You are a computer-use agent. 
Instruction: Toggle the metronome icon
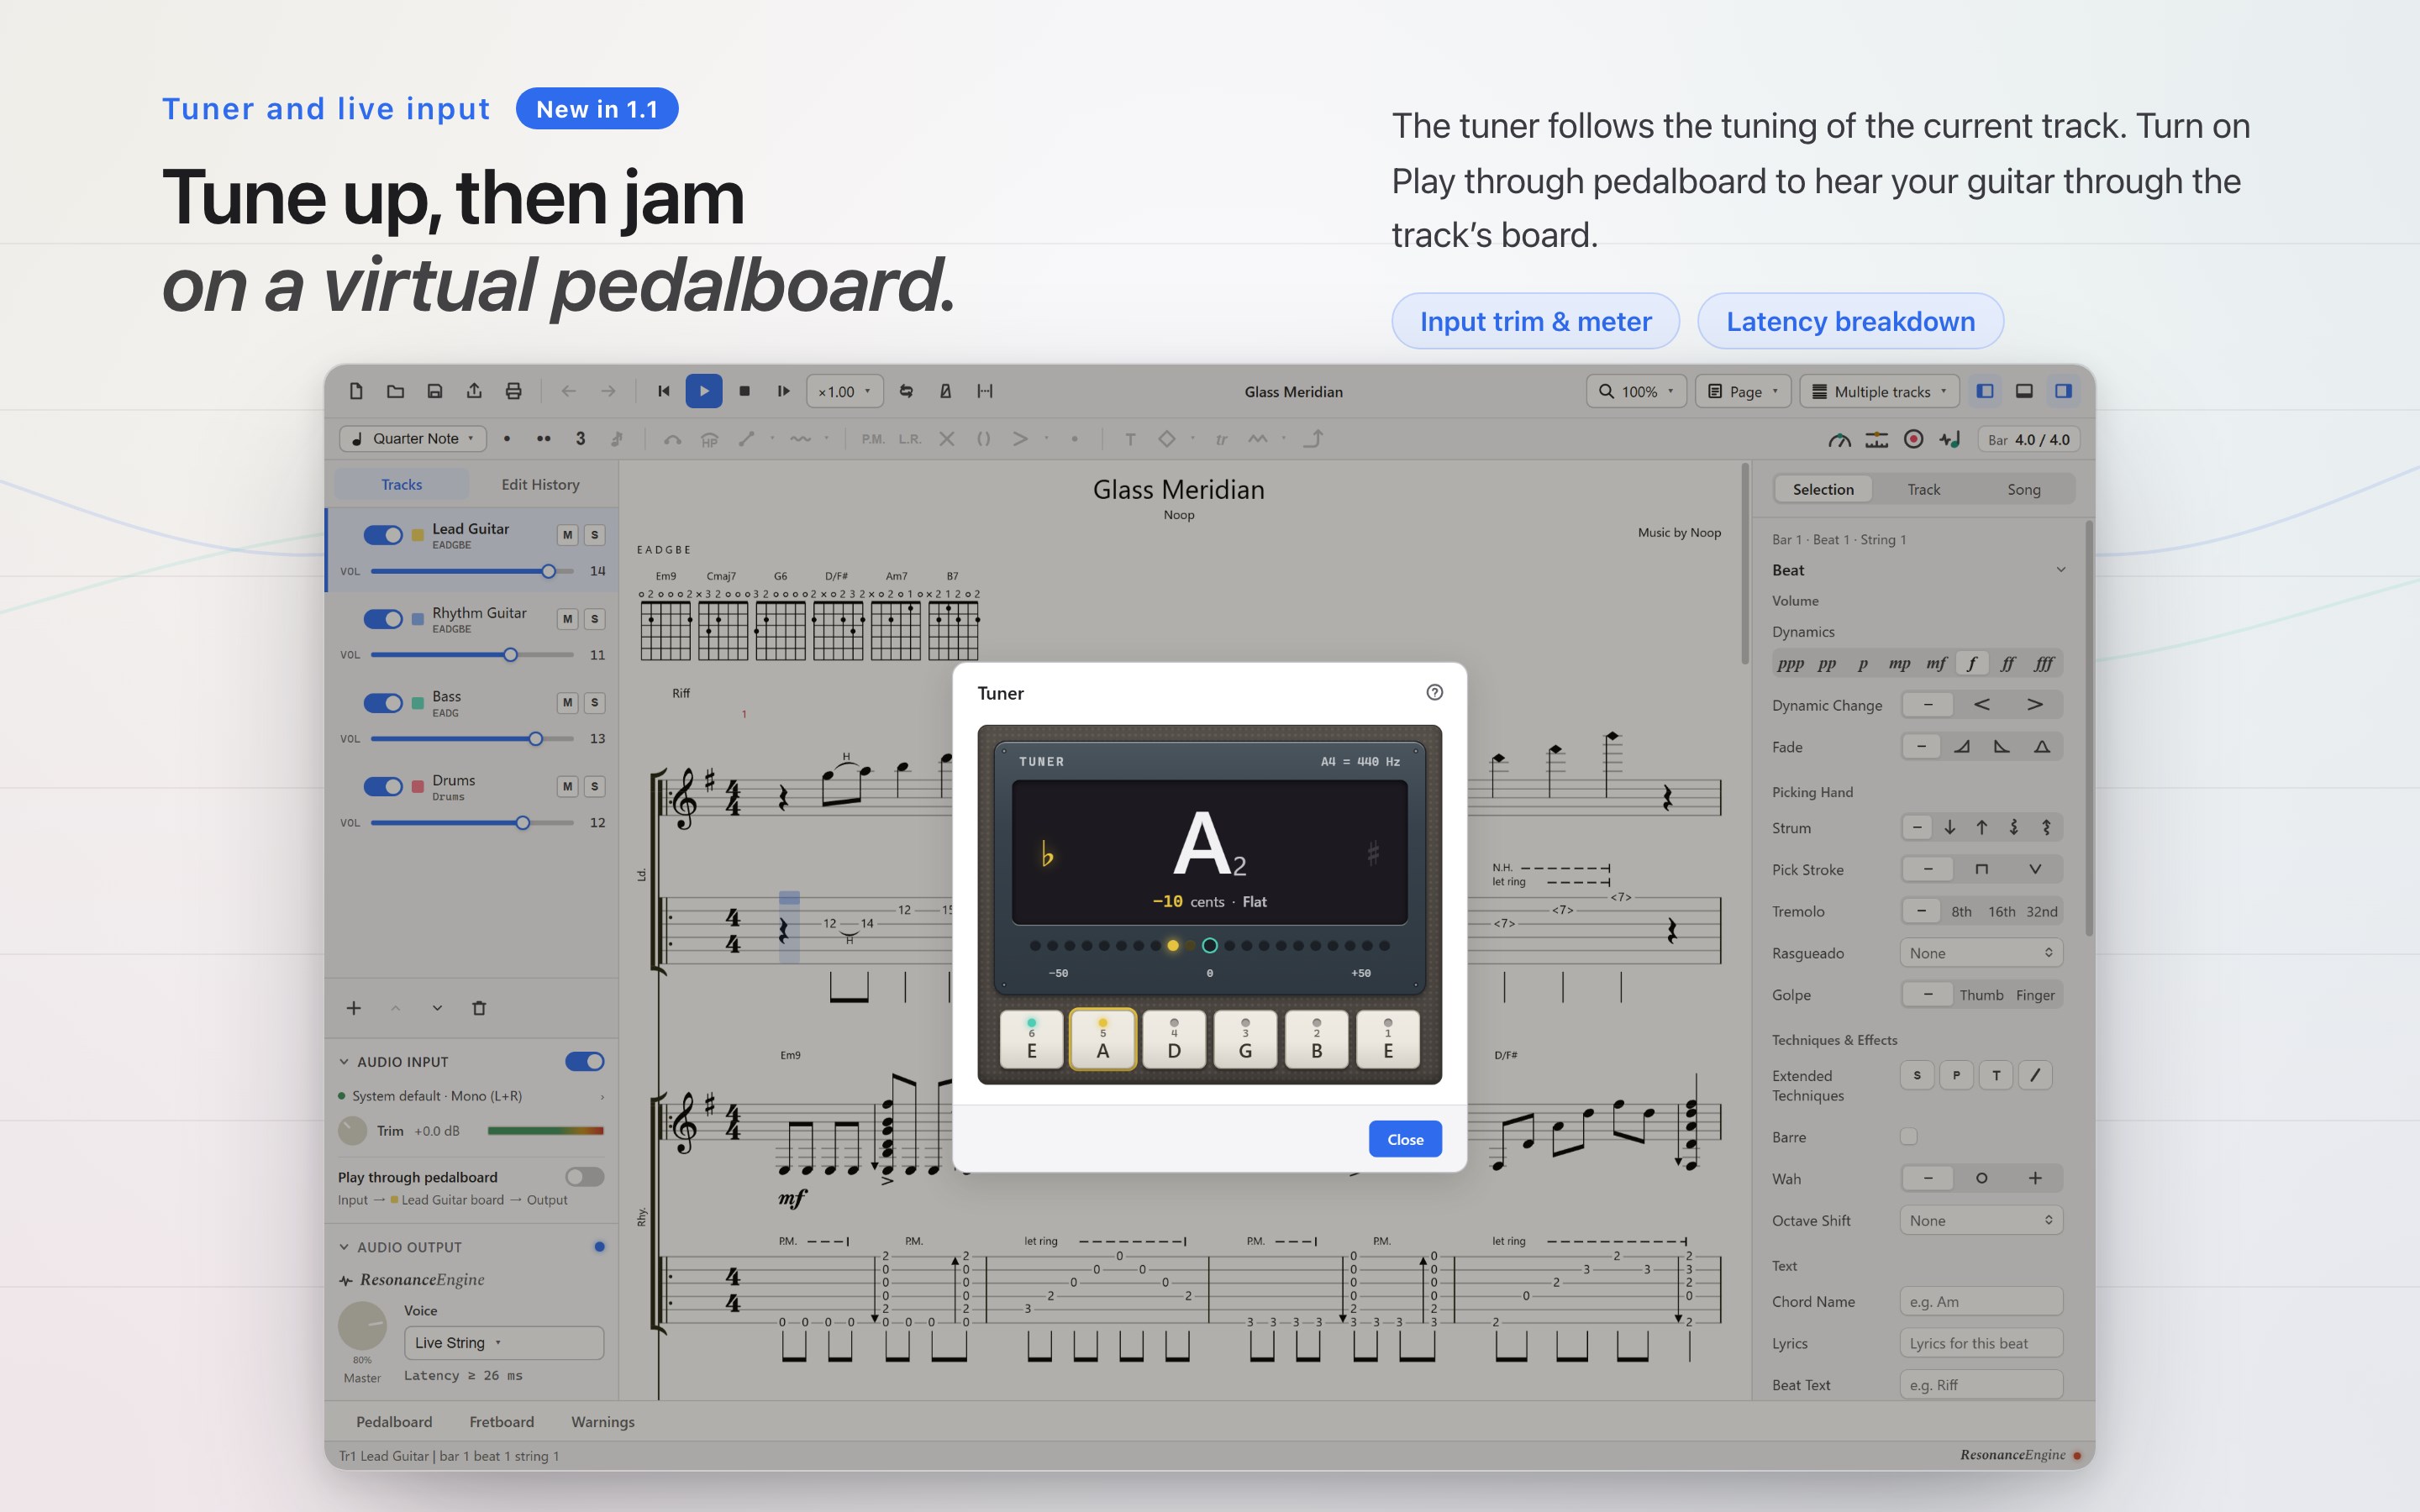tap(945, 391)
